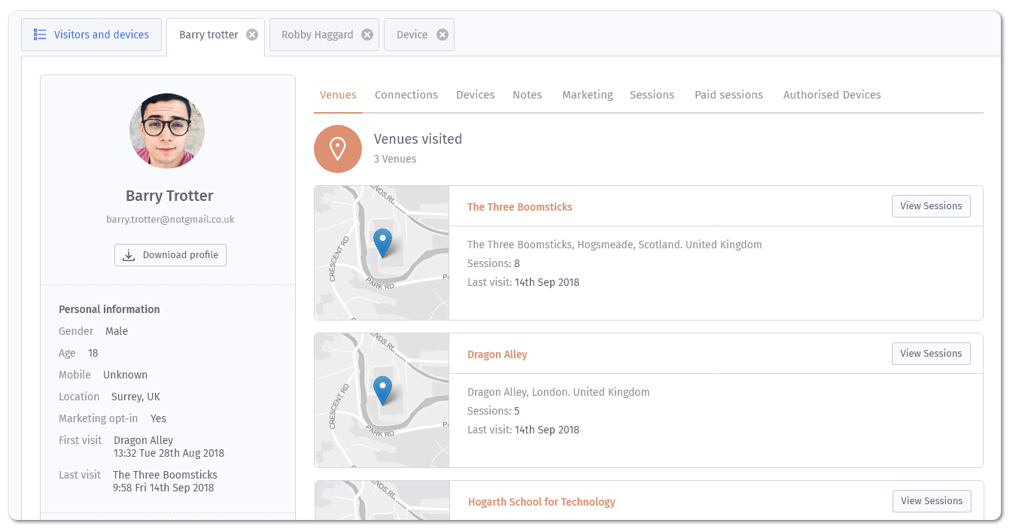Open the Hogarth School for Technology link

(542, 501)
